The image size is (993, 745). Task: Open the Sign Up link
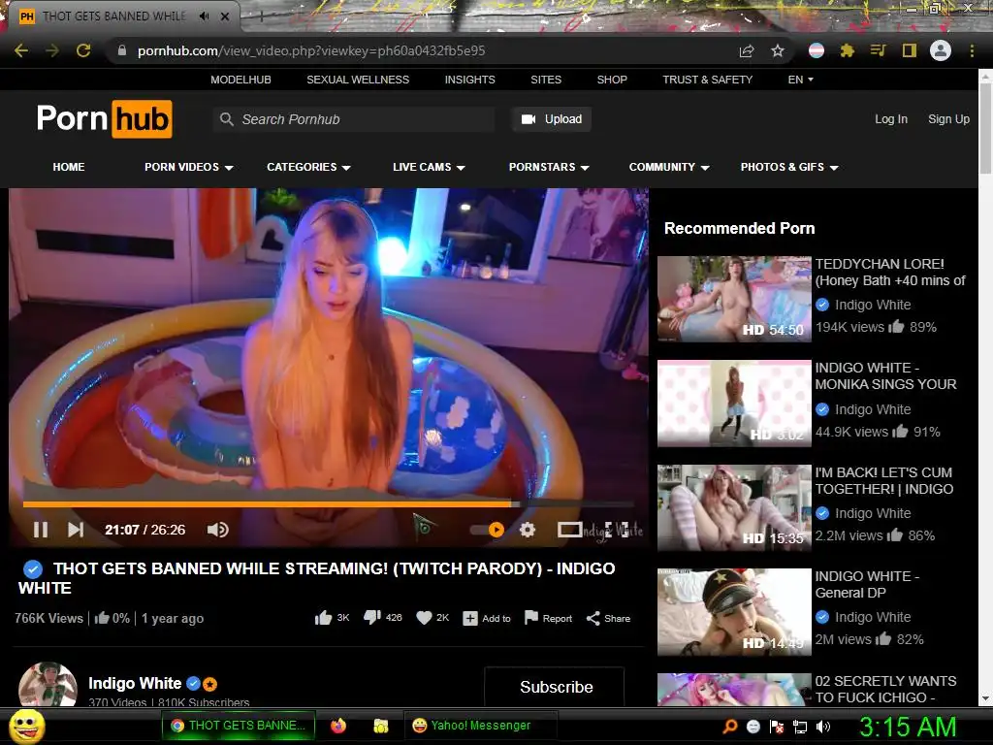(x=948, y=119)
